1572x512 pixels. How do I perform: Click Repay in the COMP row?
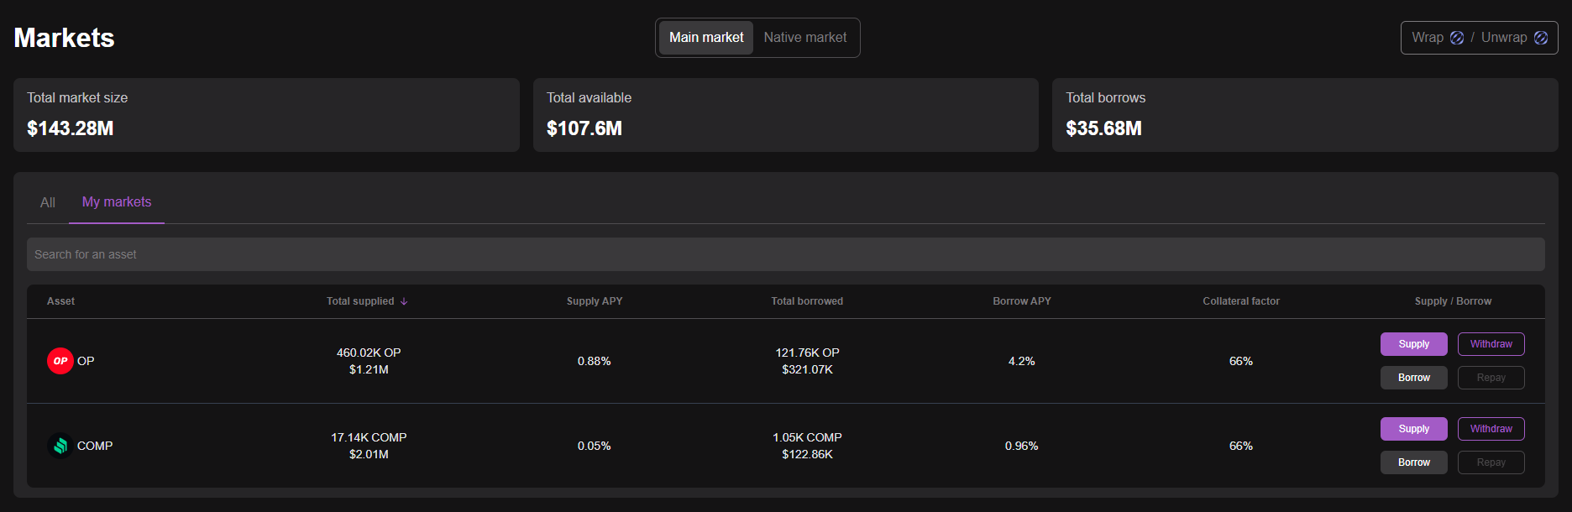coord(1491,462)
